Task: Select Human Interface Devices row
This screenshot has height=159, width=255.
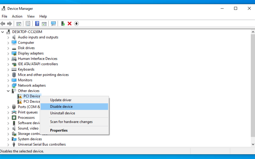Action: tap(38, 59)
